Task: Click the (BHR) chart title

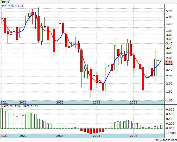Action: [x=5, y=2]
